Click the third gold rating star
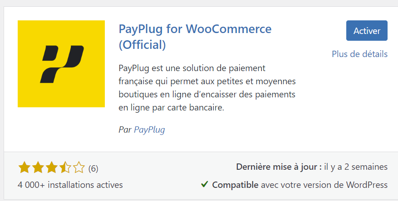Viewport: 398px width, 201px height. point(52,167)
